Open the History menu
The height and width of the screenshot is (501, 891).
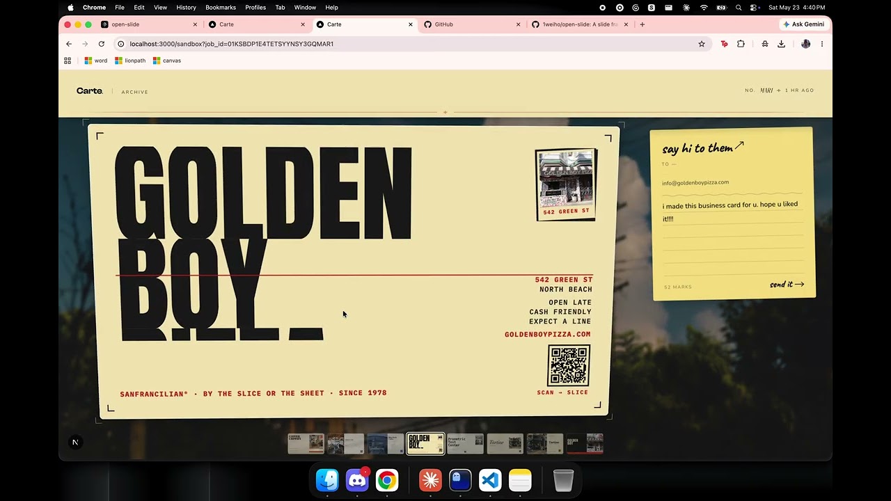click(x=186, y=8)
